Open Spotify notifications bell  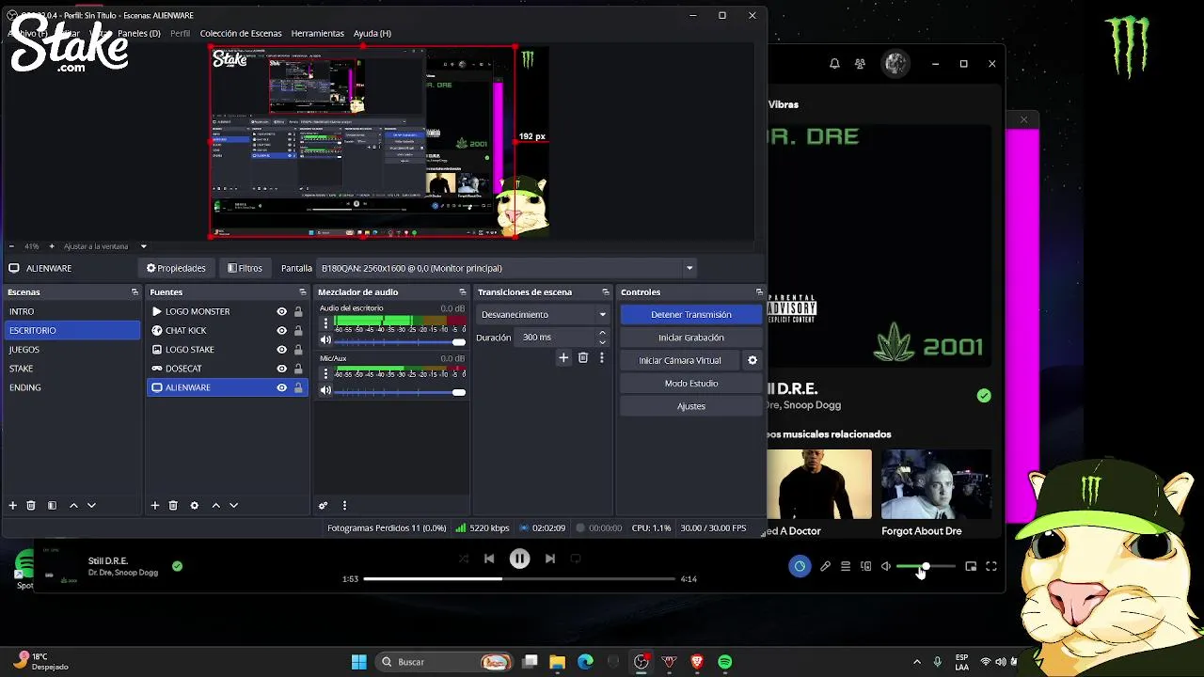834,64
